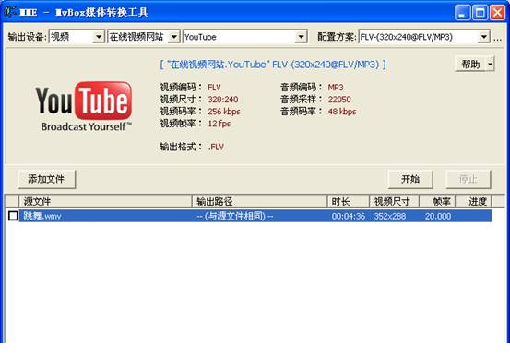Expand the arrow beside 帮助
The image size is (510, 356).
(490, 65)
